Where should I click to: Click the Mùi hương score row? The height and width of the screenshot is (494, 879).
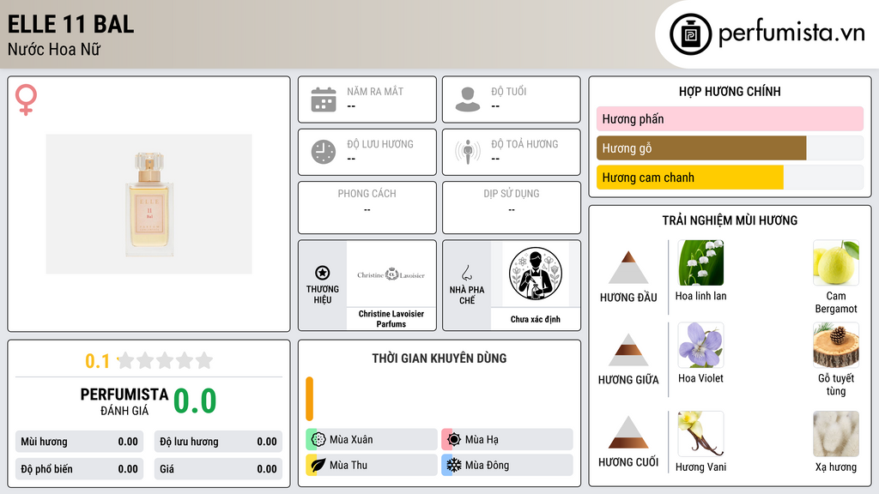tap(79, 442)
